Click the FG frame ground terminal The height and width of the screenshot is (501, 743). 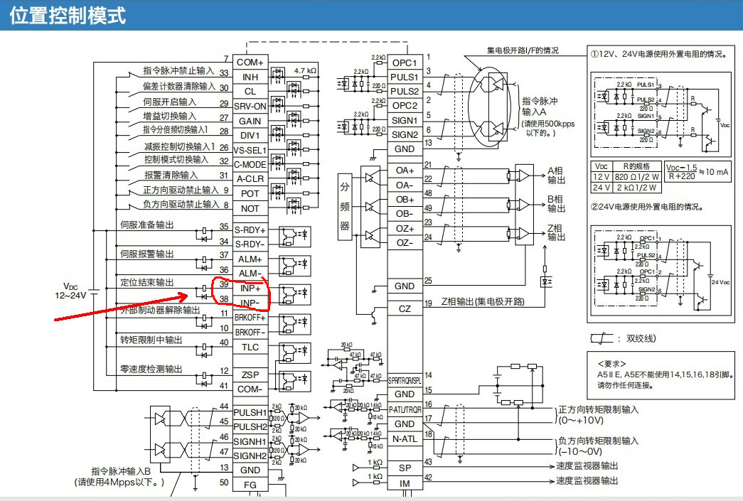pyautogui.click(x=250, y=484)
